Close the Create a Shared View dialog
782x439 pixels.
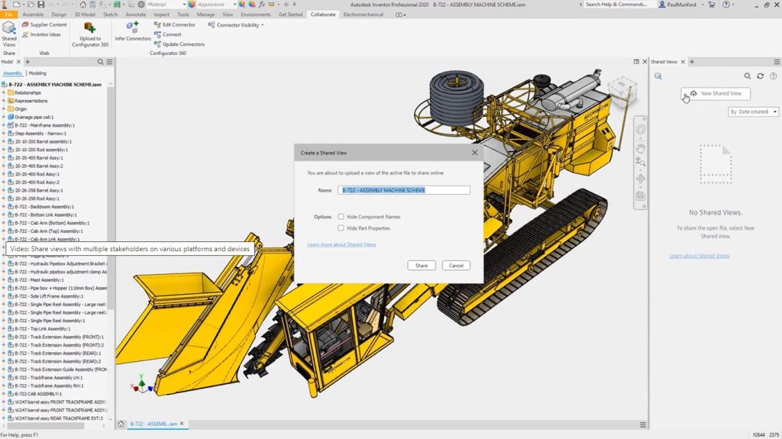475,153
